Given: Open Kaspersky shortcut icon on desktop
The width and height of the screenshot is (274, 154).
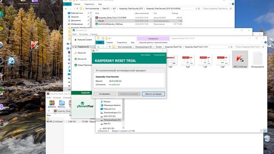Looking at the screenshot, I should click(x=35, y=46).
